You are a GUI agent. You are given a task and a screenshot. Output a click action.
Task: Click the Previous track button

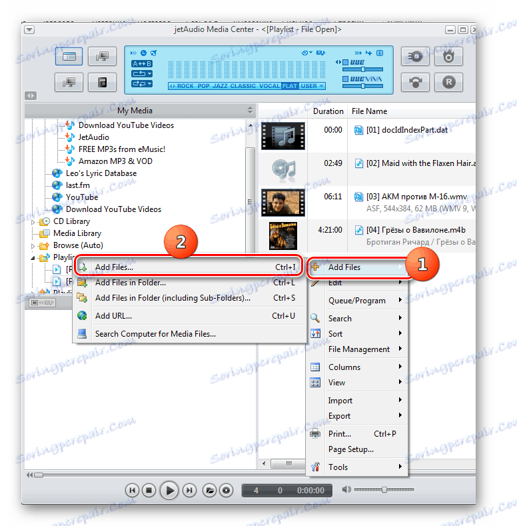(x=132, y=491)
